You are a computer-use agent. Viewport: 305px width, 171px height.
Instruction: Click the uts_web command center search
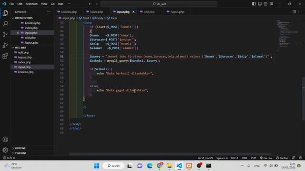[159, 4]
